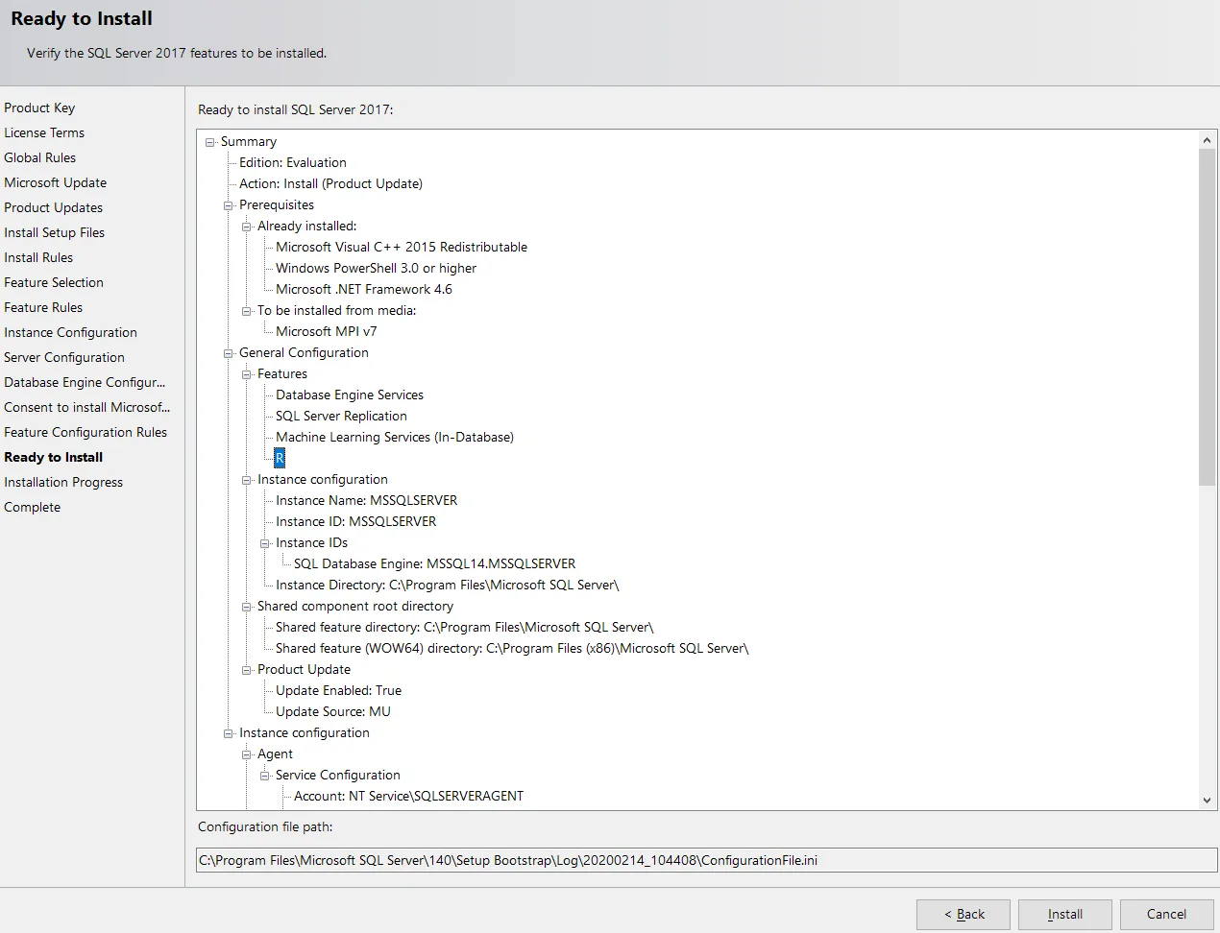This screenshot has height=933, width=1220.
Task: Collapse Shared component root directory node
Action: pyautogui.click(x=247, y=607)
